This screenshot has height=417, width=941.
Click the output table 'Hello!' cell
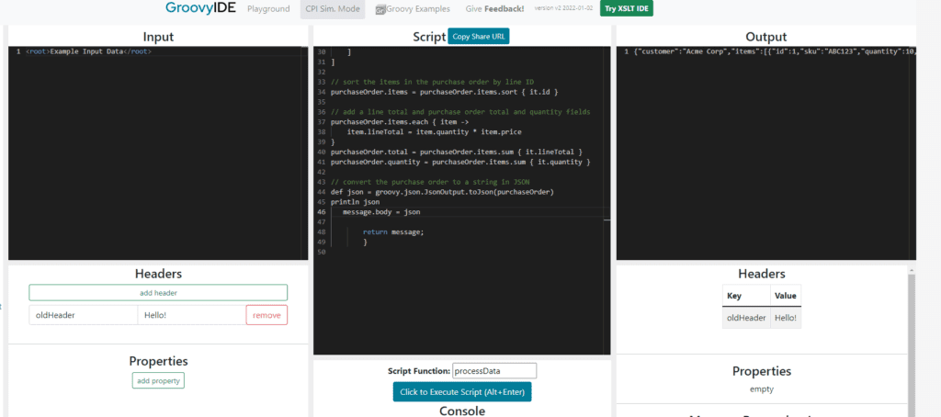coord(785,318)
